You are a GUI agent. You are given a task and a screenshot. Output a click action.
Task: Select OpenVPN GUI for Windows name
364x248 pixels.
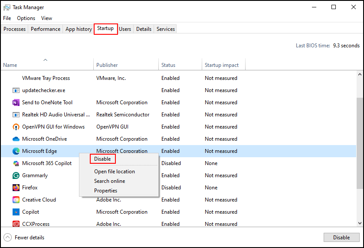point(53,127)
